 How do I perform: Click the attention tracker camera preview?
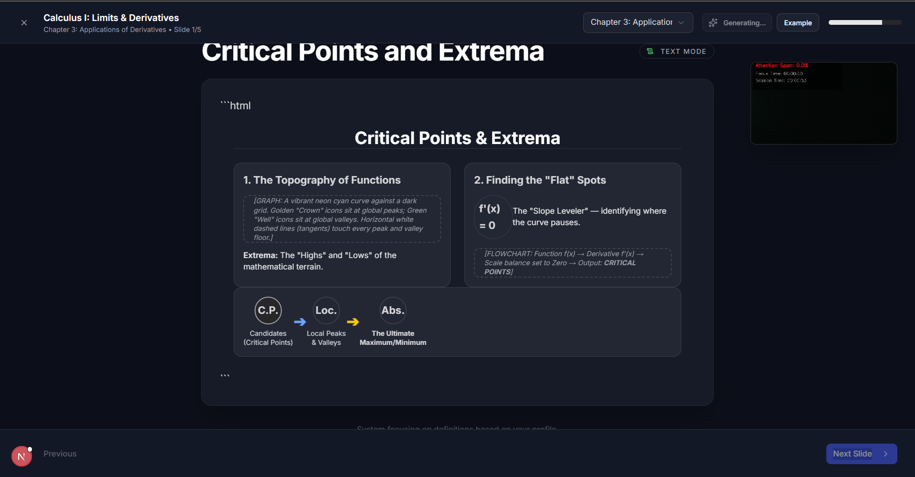[823, 103]
